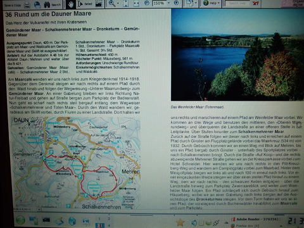The height and width of the screenshot is (228, 304).
Task: Activate the Select text tool
Action: [85, 4]
